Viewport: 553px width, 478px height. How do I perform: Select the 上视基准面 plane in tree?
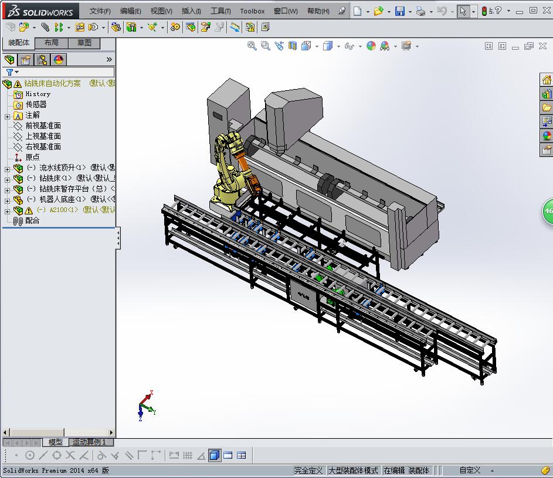(x=43, y=136)
